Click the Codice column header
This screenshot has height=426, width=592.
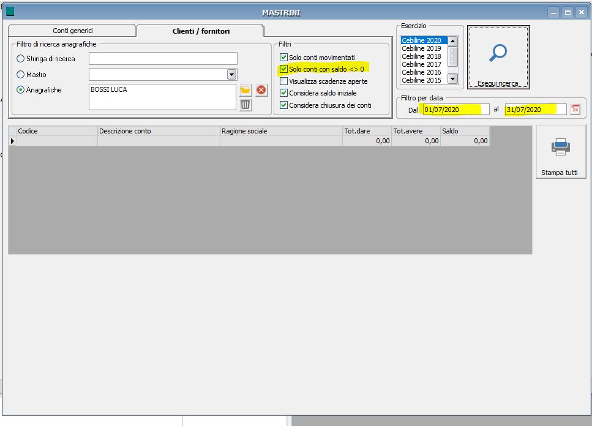pyautogui.click(x=57, y=131)
